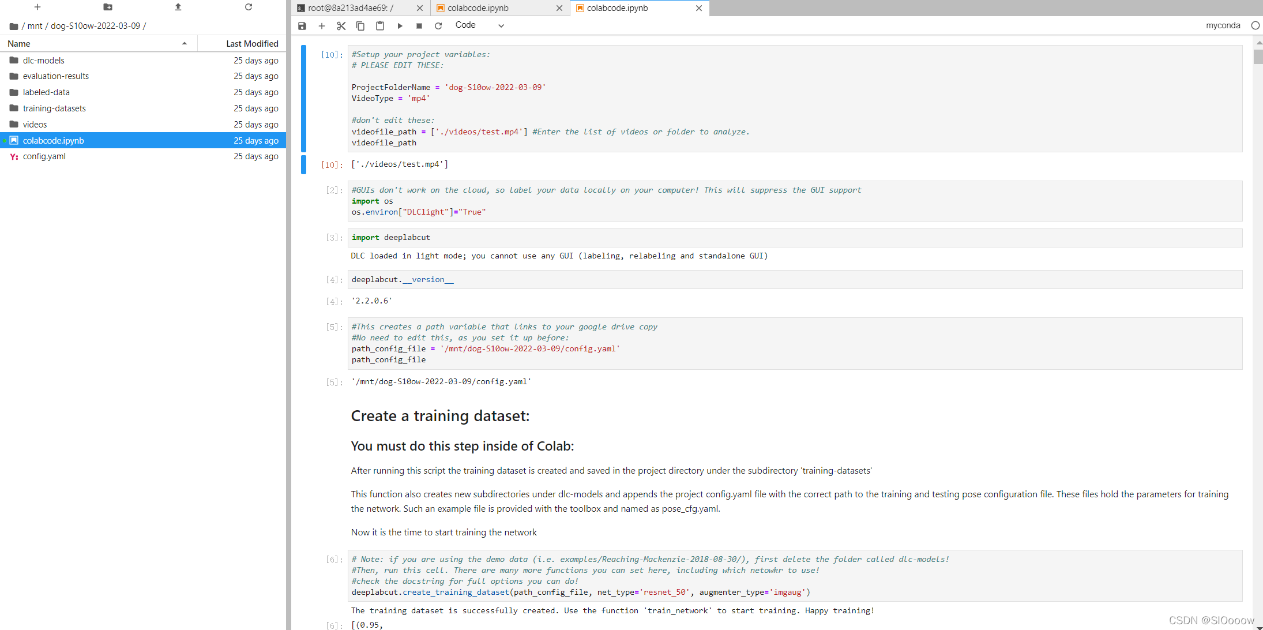Sort files by Last Modified column
1263x630 pixels.
coord(242,44)
